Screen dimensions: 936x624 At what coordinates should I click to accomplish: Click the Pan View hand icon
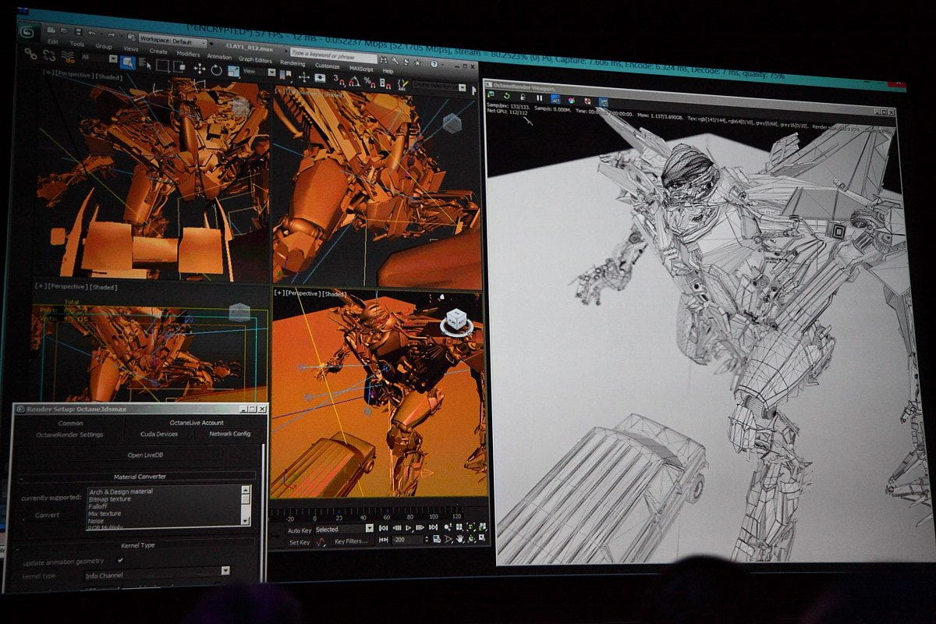460,539
